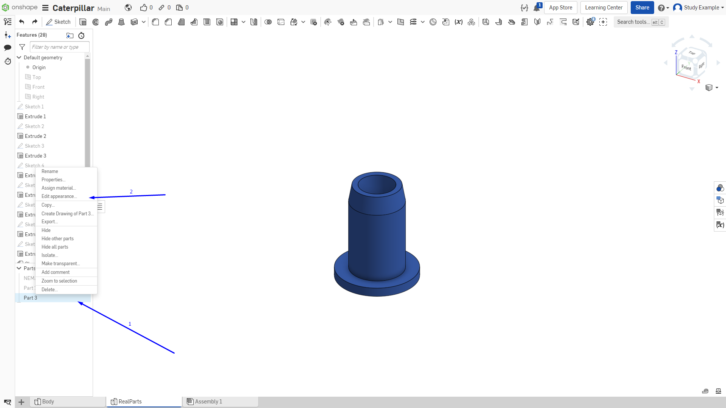Open the Appearances panel icon on right
Viewport: 726px width, 408px height.
point(720,188)
